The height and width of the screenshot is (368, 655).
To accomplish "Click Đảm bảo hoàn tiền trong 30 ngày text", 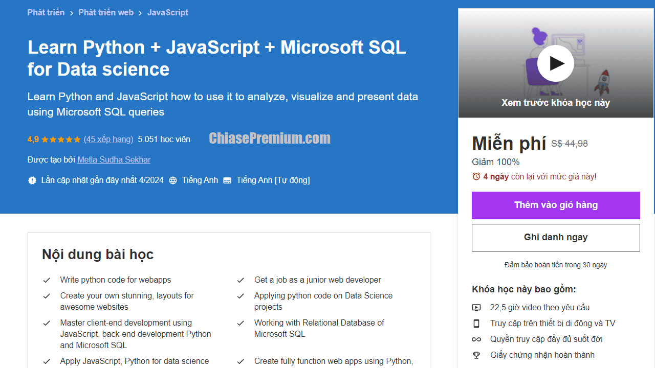I will (556, 265).
